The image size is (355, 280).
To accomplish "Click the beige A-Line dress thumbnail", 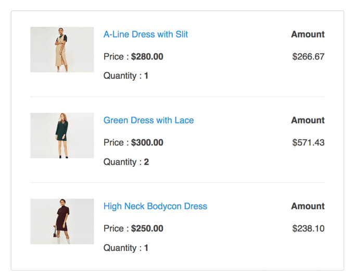I will click(62, 50).
